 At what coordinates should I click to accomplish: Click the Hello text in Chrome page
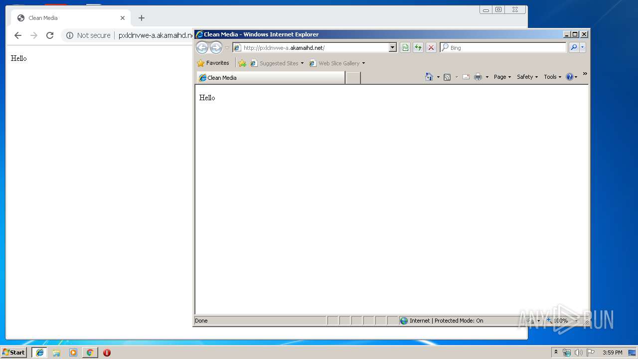click(x=19, y=58)
